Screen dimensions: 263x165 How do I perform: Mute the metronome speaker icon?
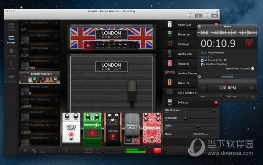tap(253, 96)
